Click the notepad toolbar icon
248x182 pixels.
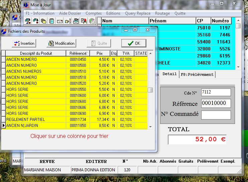click(51, 21)
